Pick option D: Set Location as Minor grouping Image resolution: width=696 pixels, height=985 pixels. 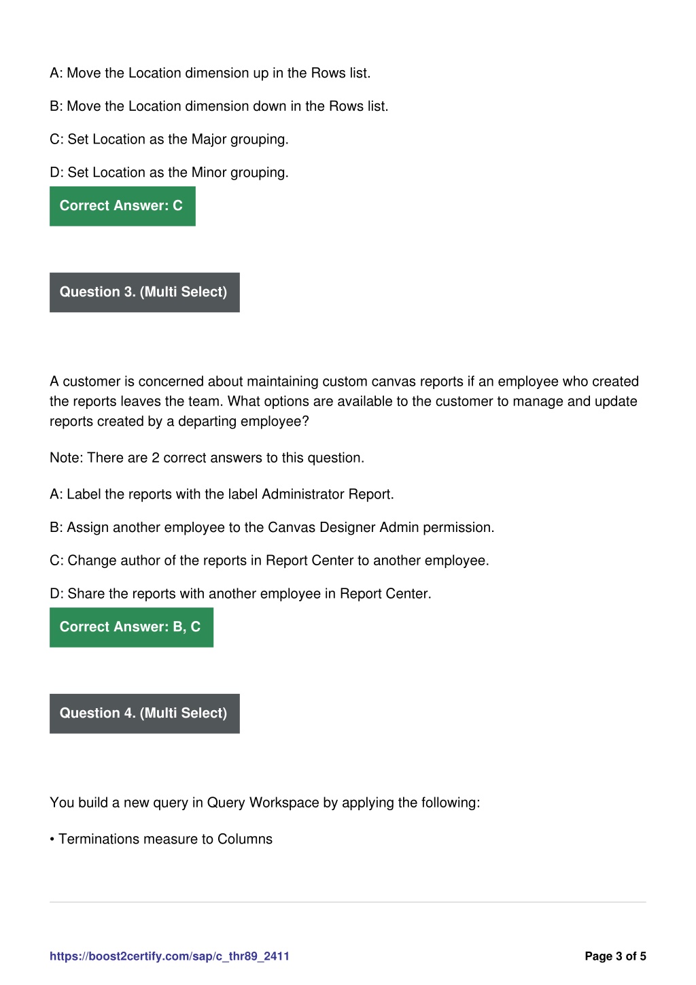coord(169,173)
